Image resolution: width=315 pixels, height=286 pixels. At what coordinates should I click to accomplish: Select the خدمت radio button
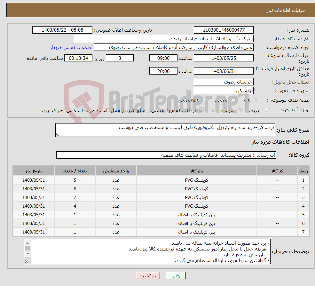pos(233,100)
